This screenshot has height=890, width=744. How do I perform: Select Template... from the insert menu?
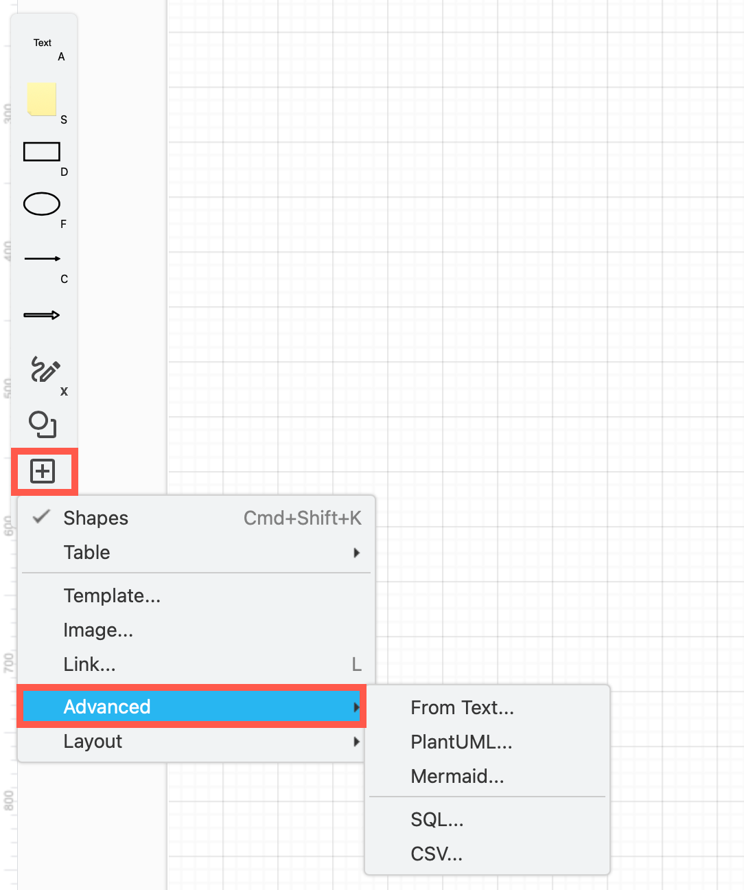[112, 595]
